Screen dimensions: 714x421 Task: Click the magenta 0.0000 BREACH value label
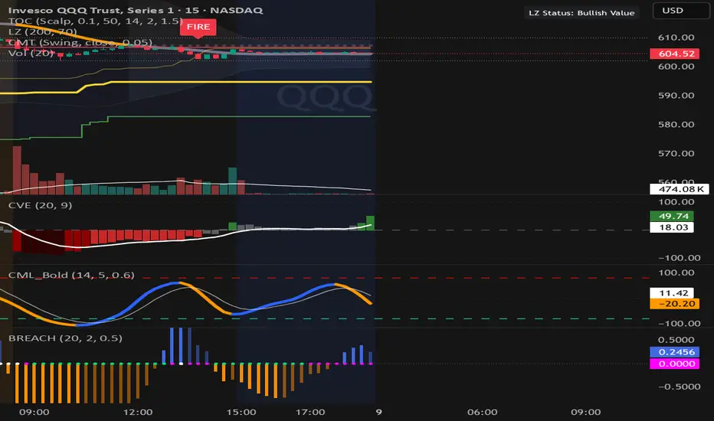[x=674, y=364]
